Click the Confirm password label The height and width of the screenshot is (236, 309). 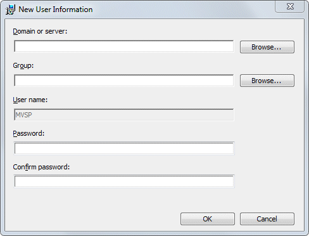point(41,167)
